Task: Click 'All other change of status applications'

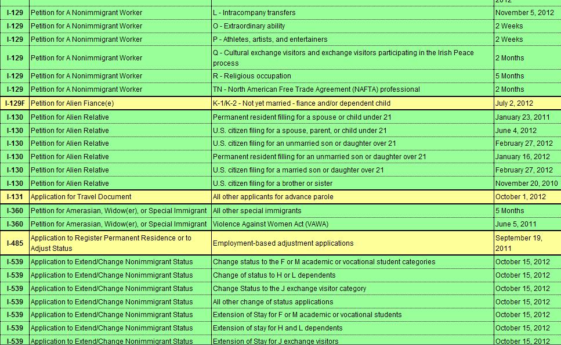Action: (x=352, y=301)
